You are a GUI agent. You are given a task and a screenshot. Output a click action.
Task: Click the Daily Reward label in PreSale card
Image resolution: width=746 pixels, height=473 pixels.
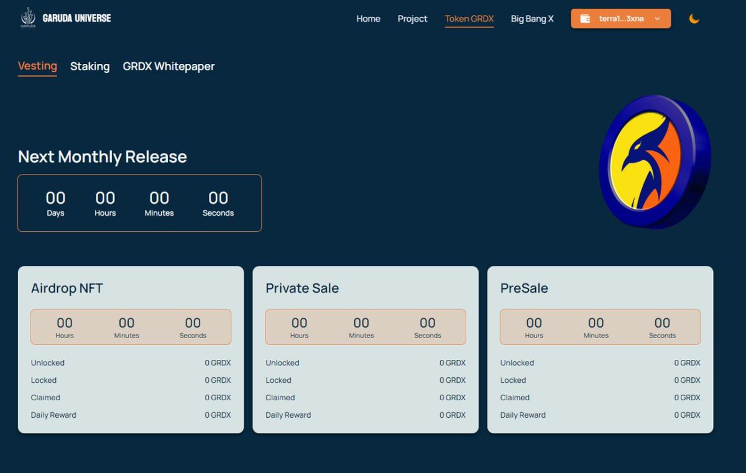(x=523, y=415)
